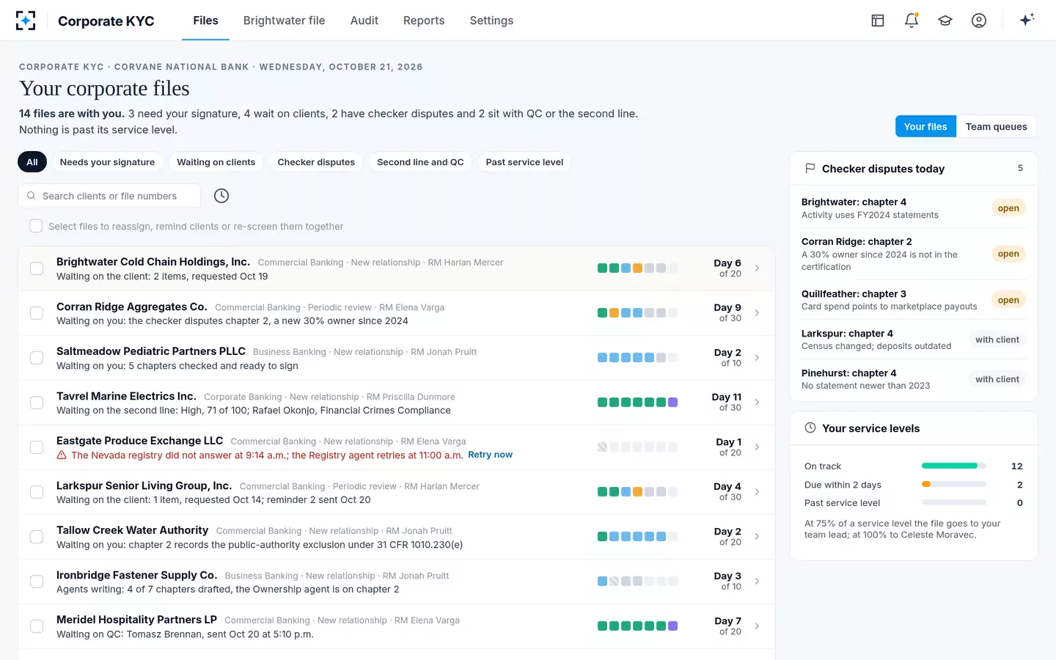Open notifications bell icon
The width and height of the screenshot is (1056, 660).
coord(912,21)
